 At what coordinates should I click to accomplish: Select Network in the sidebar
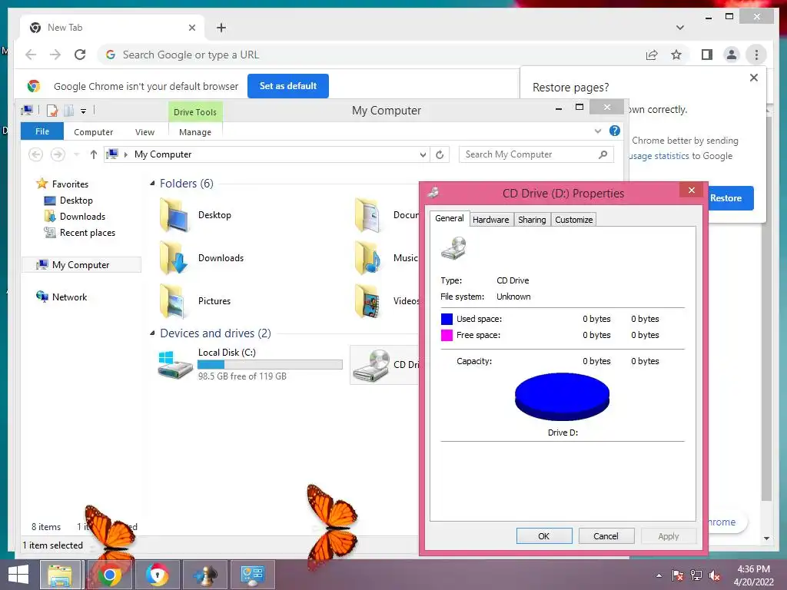tap(69, 297)
